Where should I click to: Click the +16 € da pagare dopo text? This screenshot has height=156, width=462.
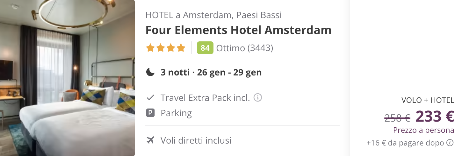pos(405,143)
